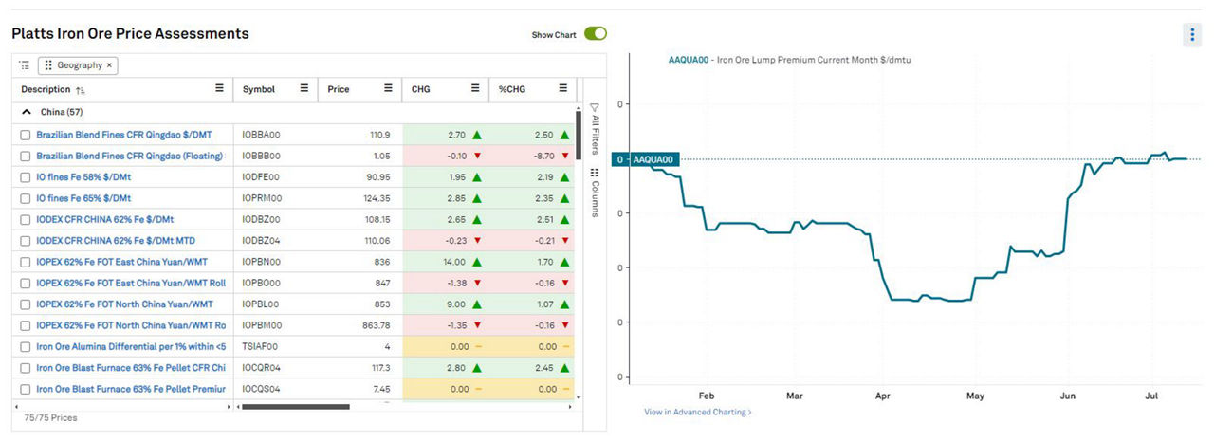1214x442 pixels.
Task: Sort using the Description sort arrows icon
Action: (x=81, y=90)
